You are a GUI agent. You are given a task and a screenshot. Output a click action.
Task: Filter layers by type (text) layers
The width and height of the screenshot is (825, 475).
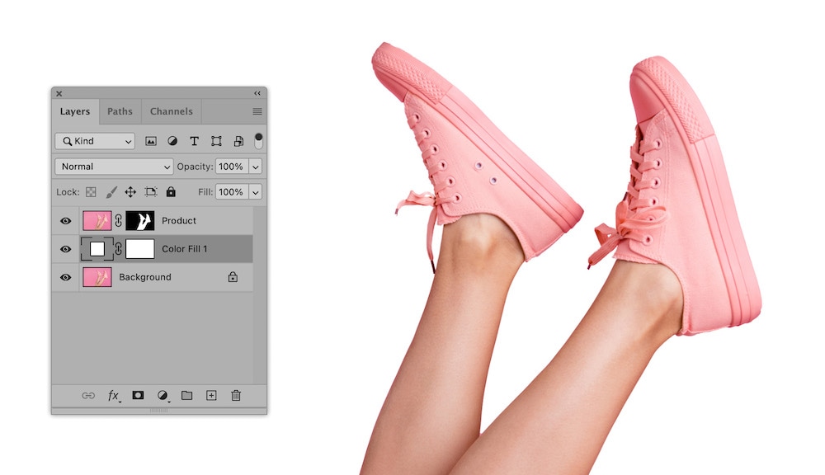click(x=194, y=141)
